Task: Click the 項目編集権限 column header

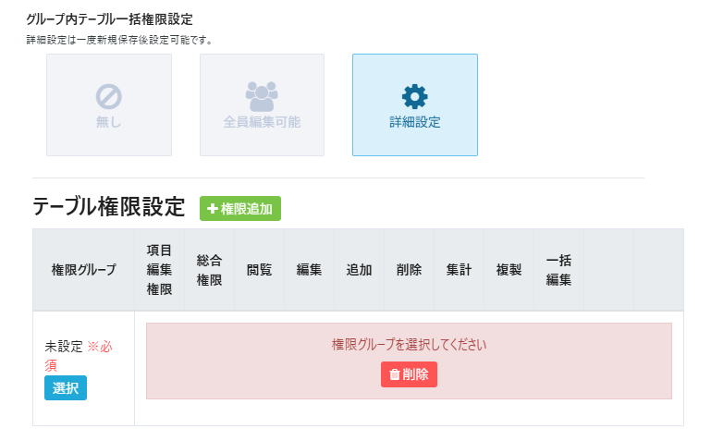Action: pyautogui.click(x=160, y=270)
